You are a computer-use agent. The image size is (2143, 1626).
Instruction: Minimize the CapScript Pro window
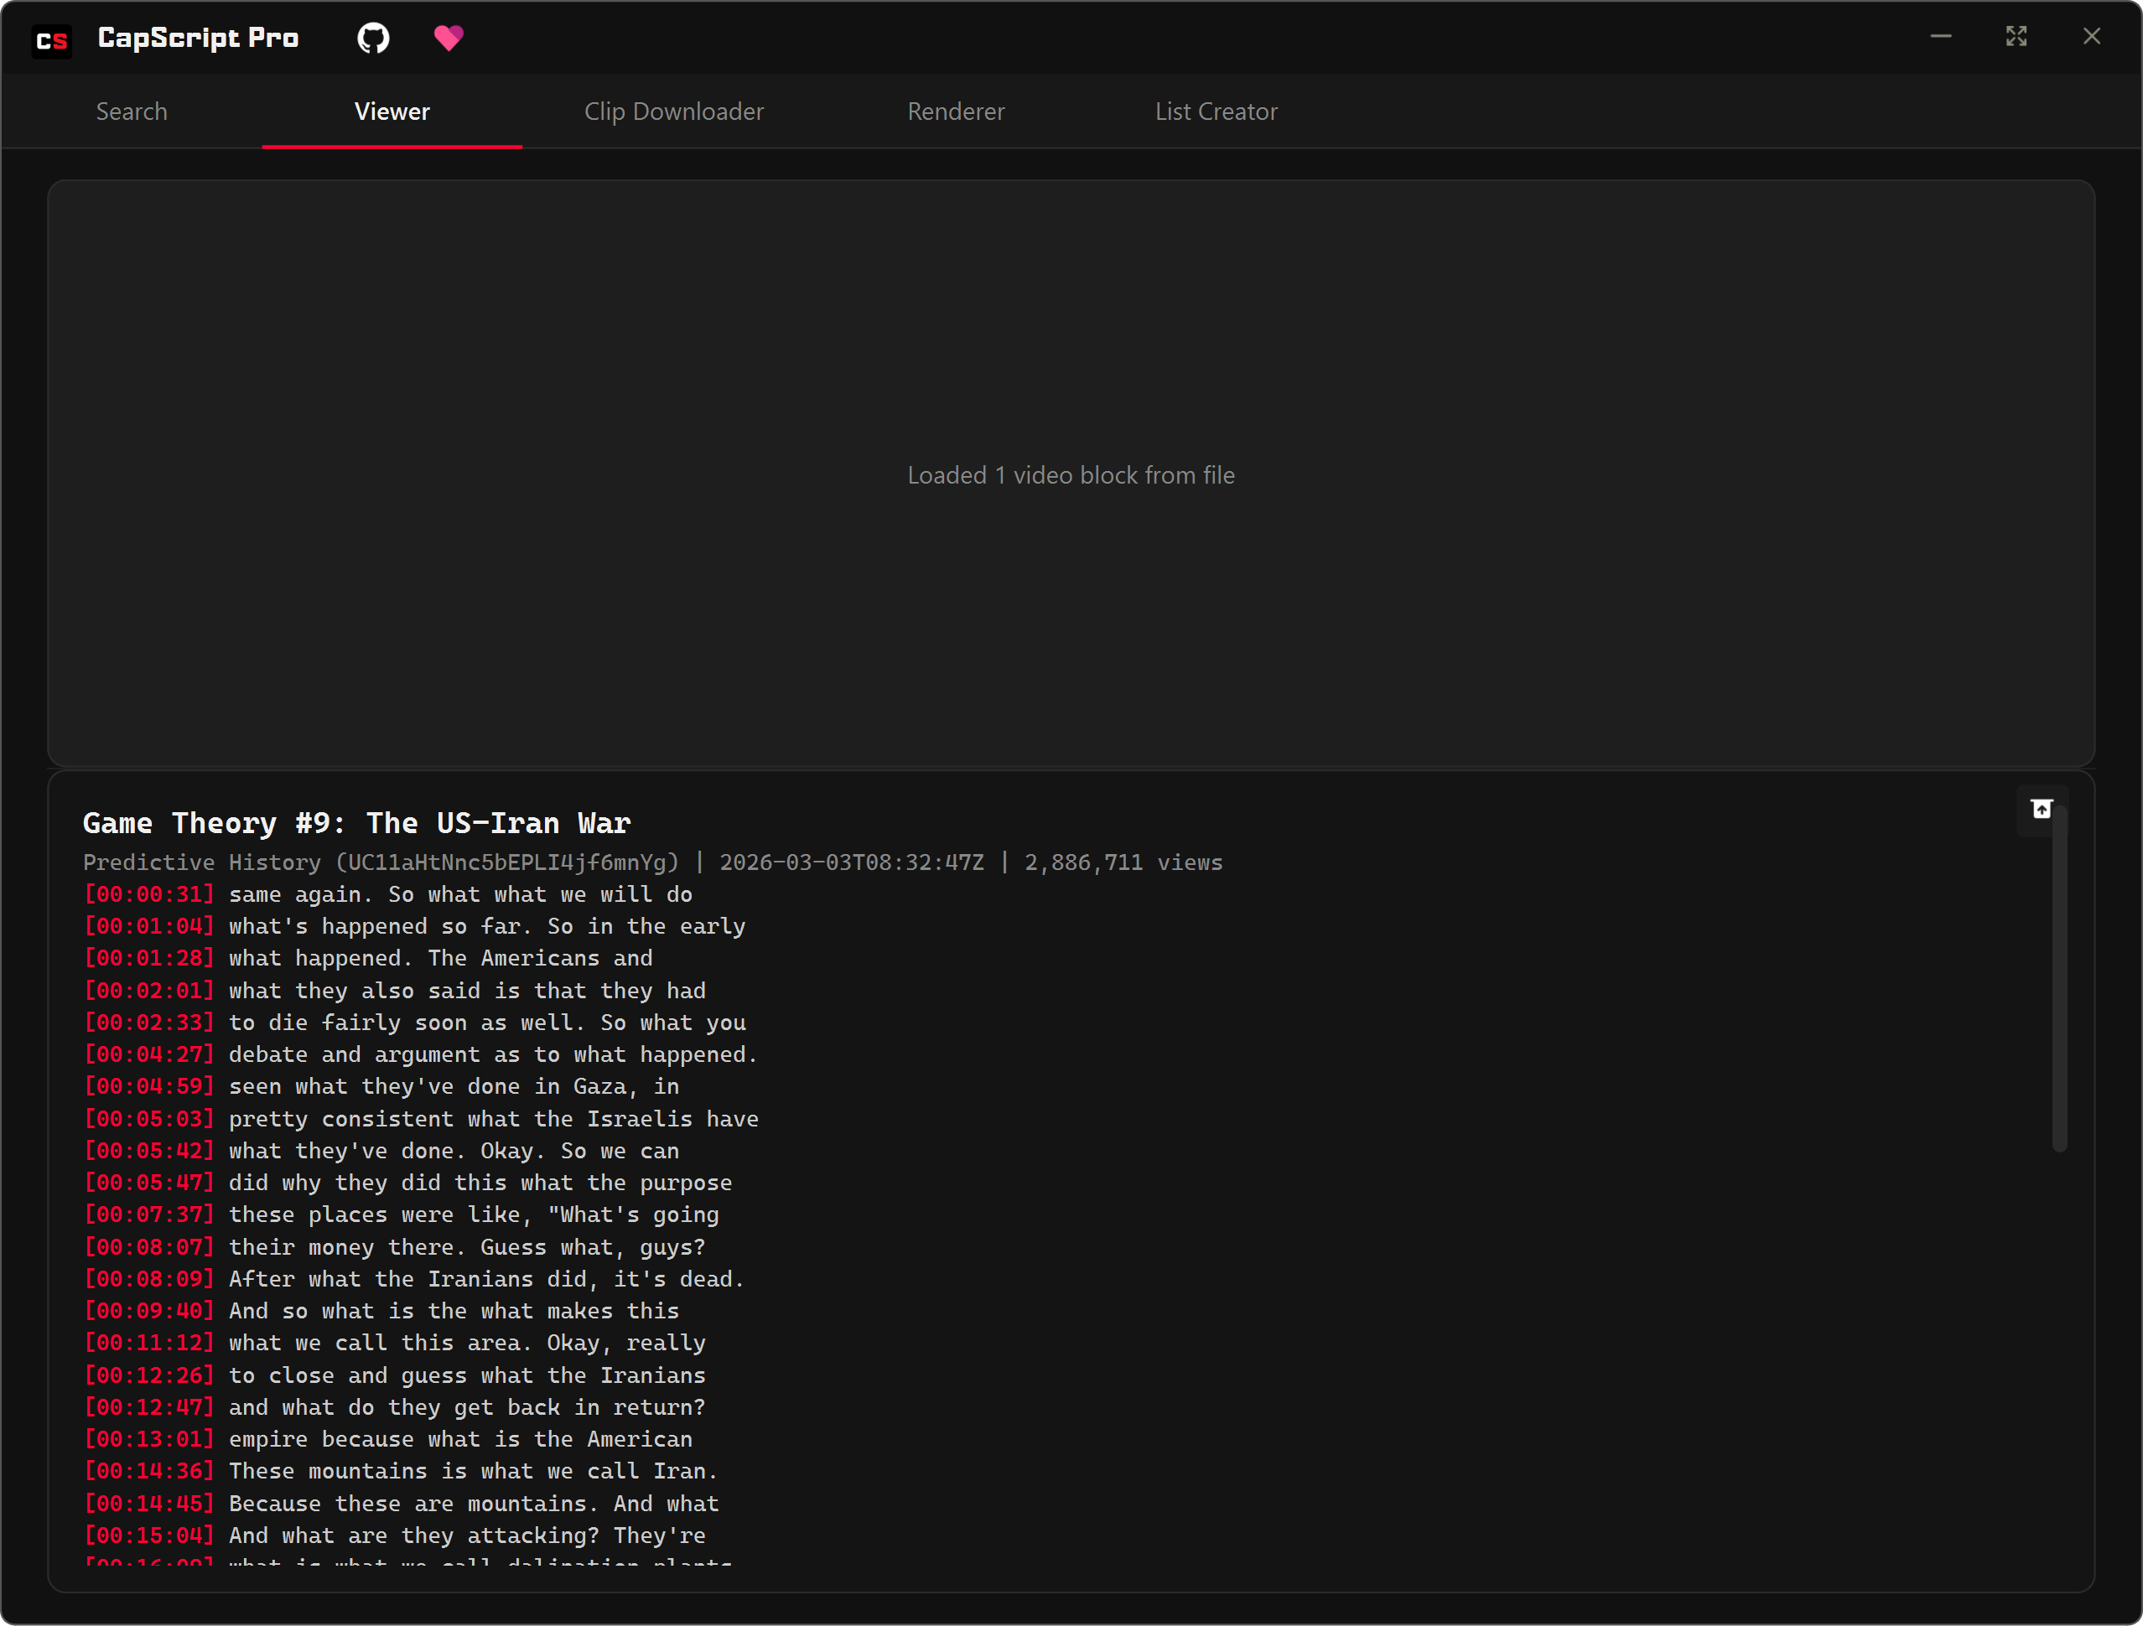pyautogui.click(x=1940, y=36)
